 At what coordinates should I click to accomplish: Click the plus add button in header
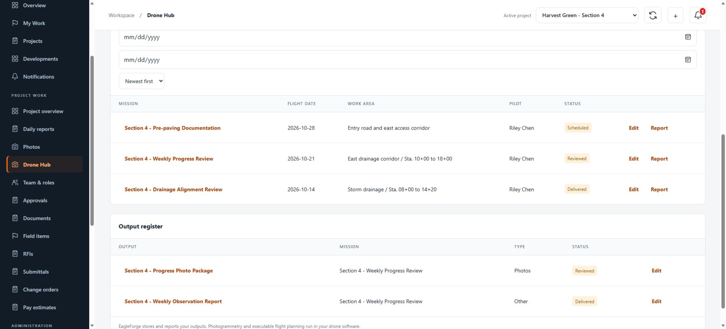pos(675,15)
